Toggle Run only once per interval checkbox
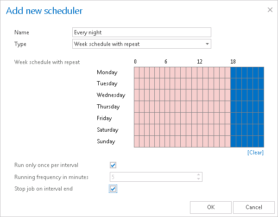This screenshot has height=217, width=278. pyautogui.click(x=113, y=165)
